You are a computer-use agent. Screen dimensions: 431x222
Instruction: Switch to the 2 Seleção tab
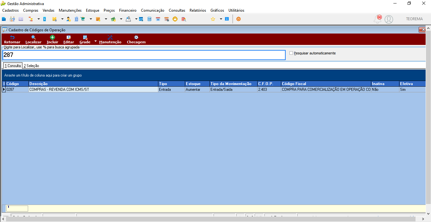pyautogui.click(x=31, y=66)
